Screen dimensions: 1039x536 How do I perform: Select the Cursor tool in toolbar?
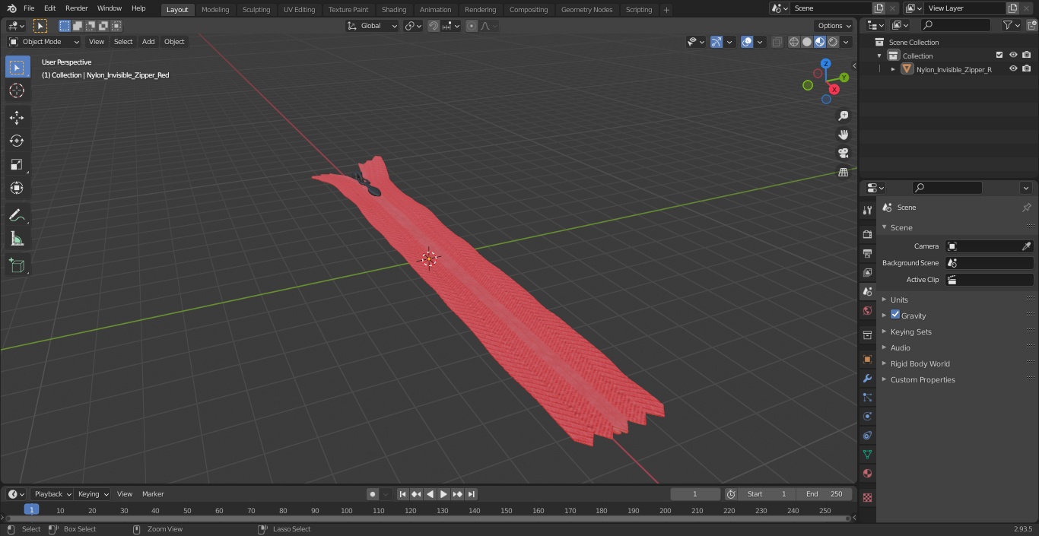(17, 90)
